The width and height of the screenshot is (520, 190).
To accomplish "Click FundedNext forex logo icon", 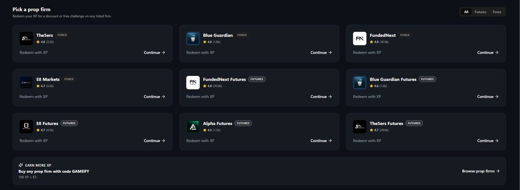I will [360, 38].
